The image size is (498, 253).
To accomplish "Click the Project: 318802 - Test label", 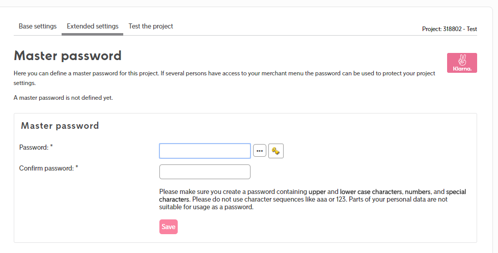I will click(x=450, y=29).
